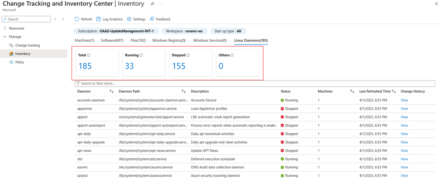View change history for azsecd
441x179 pixels.
(x=404, y=175)
